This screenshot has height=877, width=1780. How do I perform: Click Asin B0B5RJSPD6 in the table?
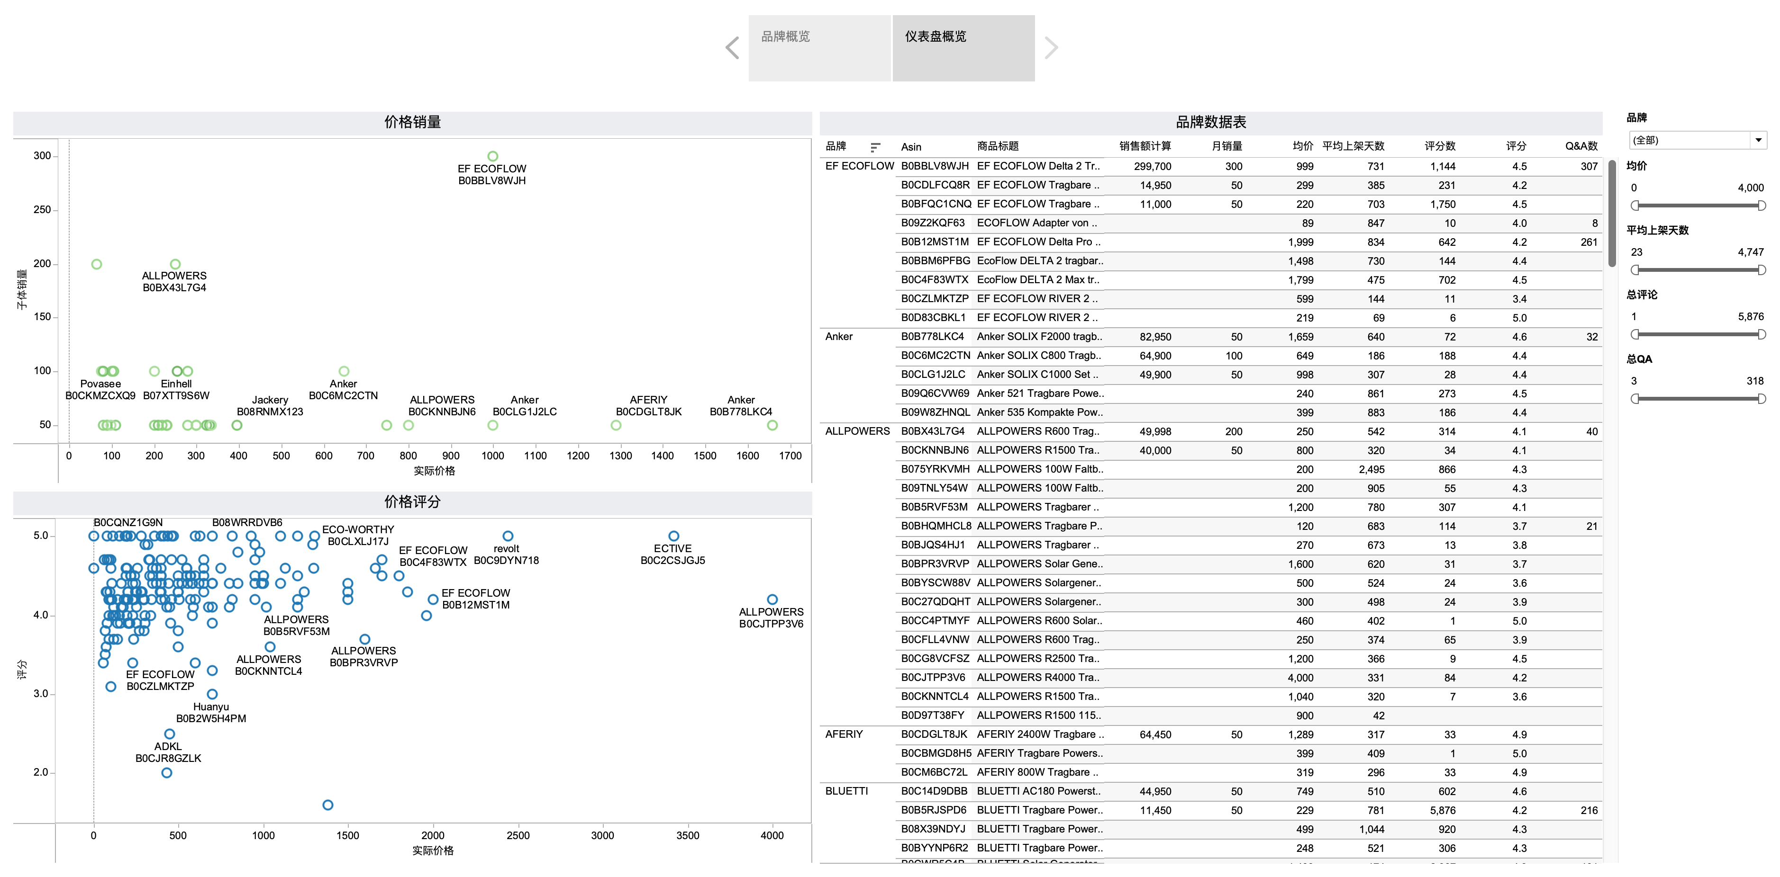[x=934, y=810]
